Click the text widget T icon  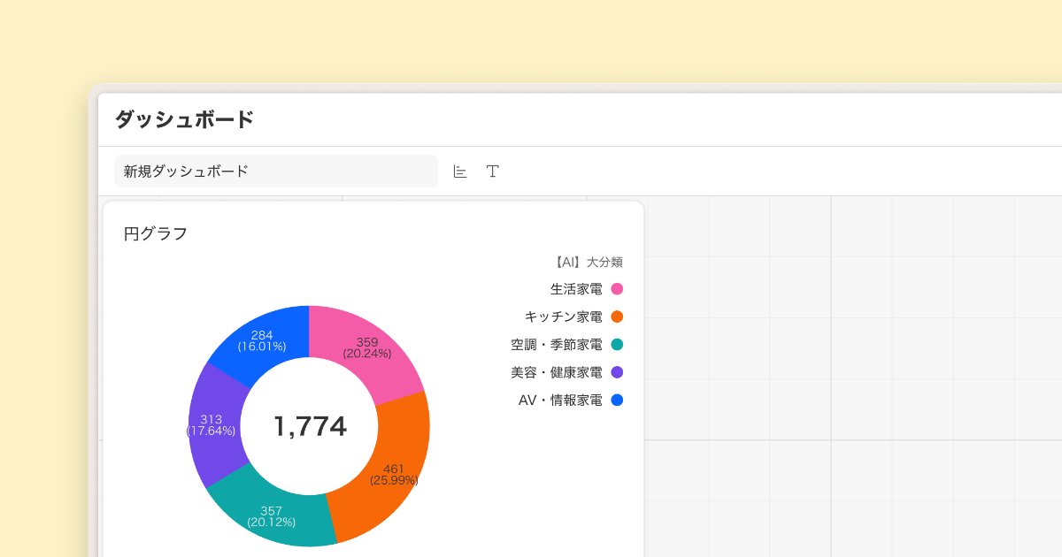493,172
